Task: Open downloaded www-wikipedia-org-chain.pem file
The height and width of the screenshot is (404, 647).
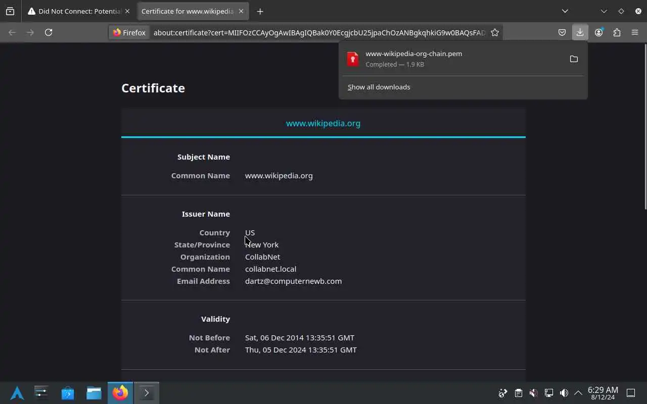Action: pyautogui.click(x=452, y=59)
